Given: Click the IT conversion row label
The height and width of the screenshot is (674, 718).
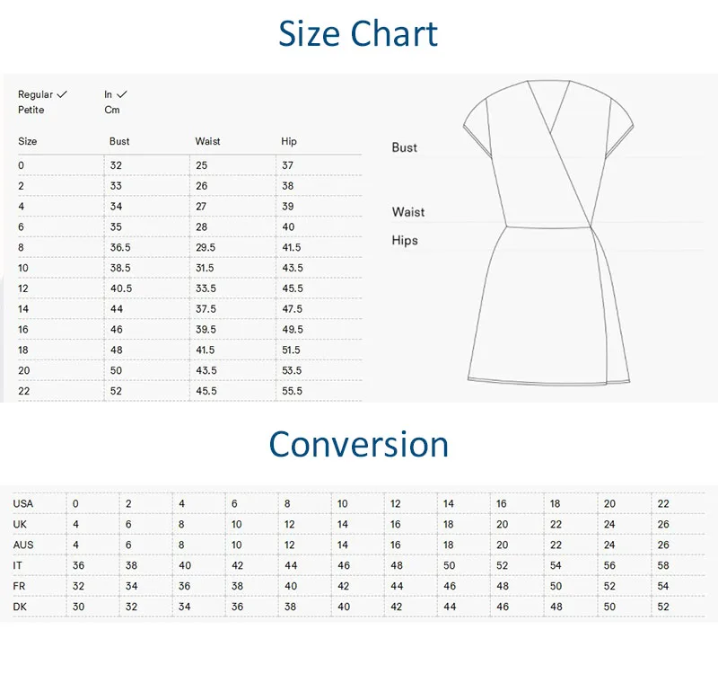Looking at the screenshot, I should pyautogui.click(x=18, y=565).
